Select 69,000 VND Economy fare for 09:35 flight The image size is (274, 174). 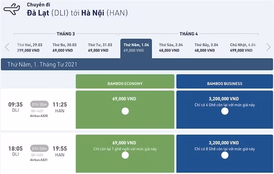click(125, 111)
